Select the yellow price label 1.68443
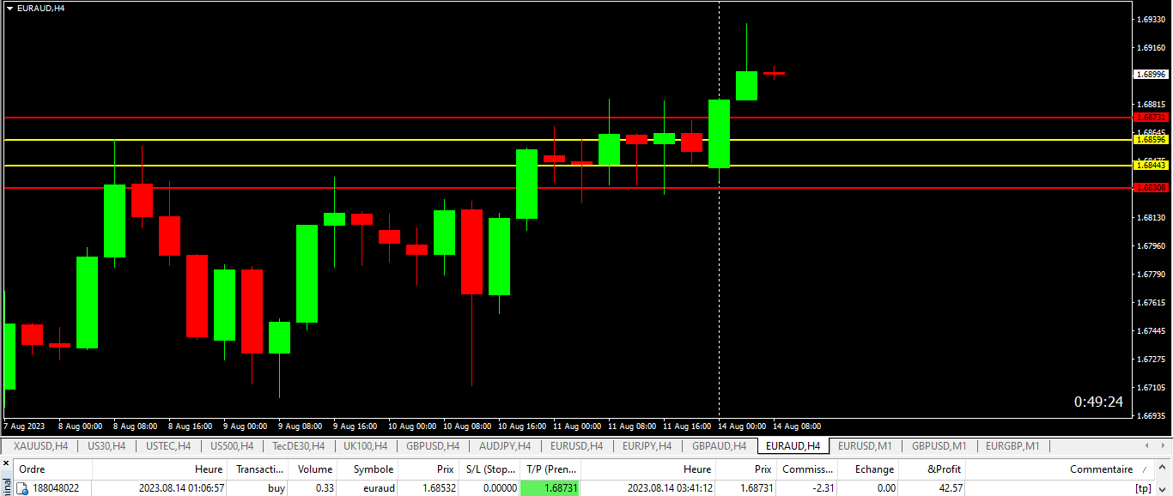This screenshot has width=1173, height=496. click(x=1152, y=165)
